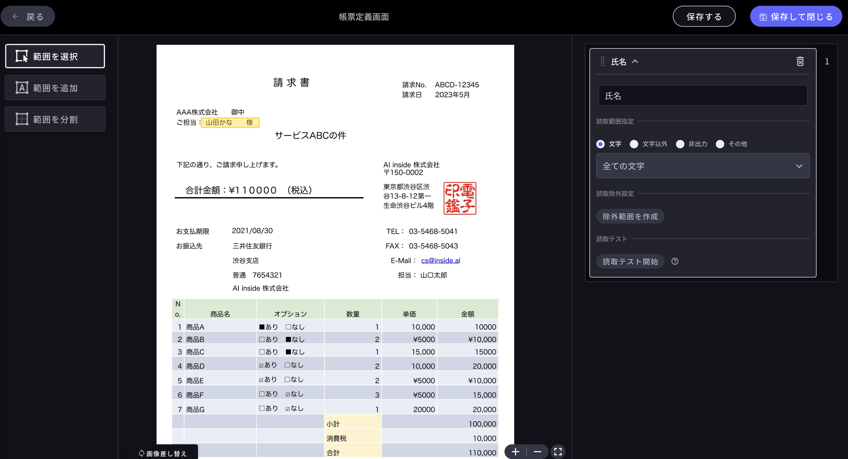Click サービスABCの件 subject line

coord(310,135)
